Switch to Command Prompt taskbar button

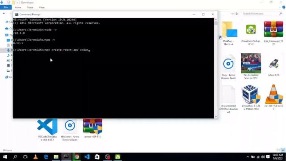(x=67, y=157)
